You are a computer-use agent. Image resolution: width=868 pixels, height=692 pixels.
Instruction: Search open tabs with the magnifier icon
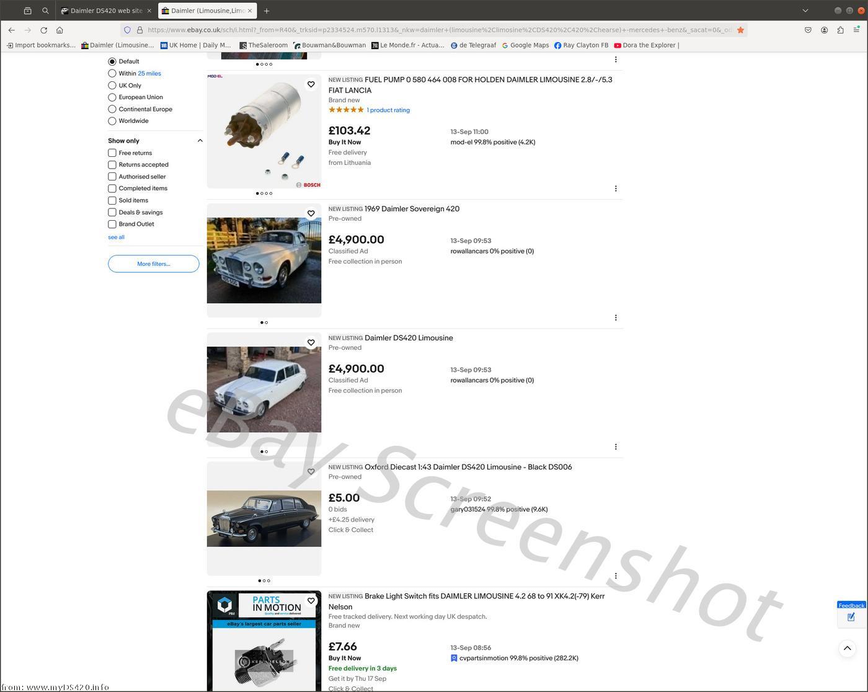click(x=45, y=11)
